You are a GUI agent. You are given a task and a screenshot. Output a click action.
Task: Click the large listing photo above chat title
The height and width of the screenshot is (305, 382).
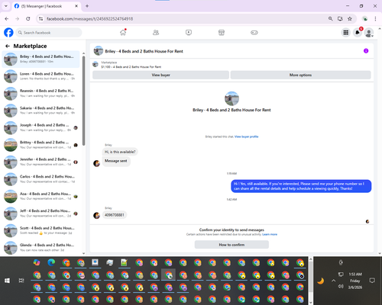[231, 98]
